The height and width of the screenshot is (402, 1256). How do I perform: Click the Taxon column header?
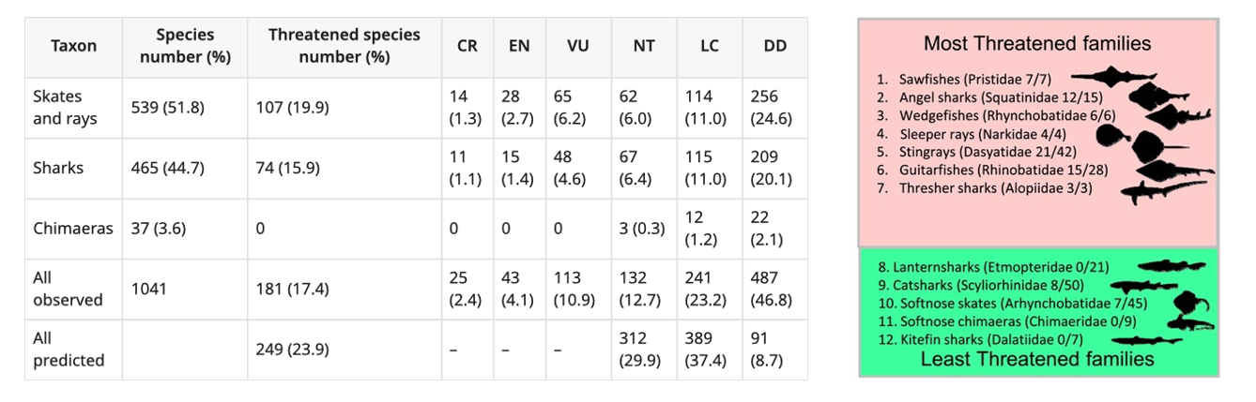(x=73, y=45)
